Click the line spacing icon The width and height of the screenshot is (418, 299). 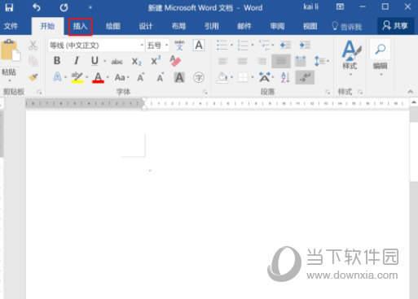click(x=319, y=61)
